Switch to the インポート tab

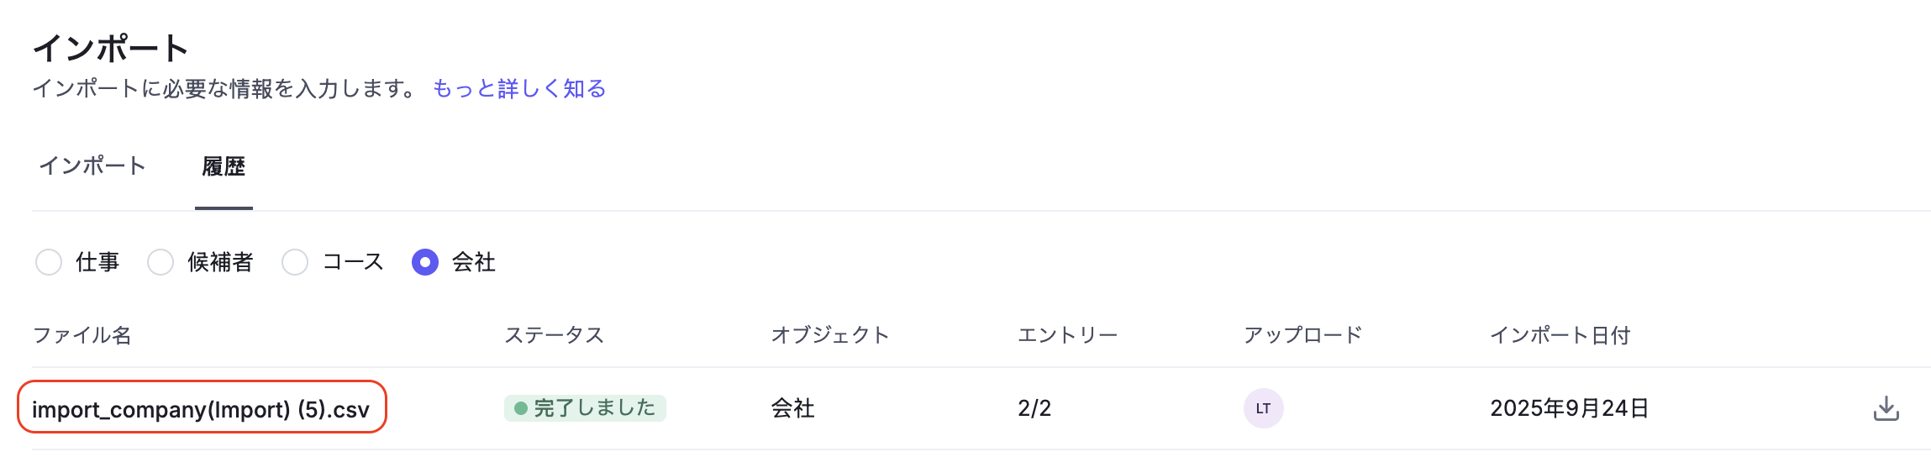point(92,165)
